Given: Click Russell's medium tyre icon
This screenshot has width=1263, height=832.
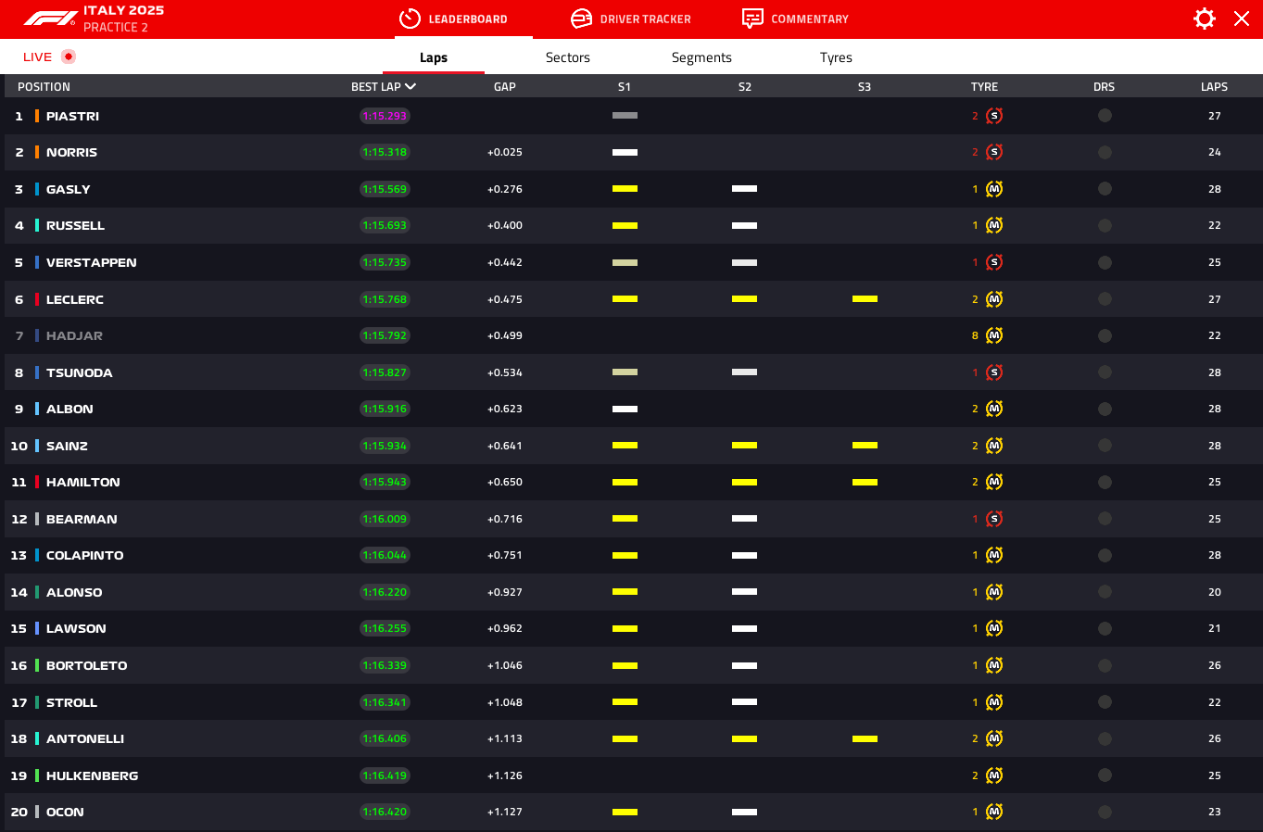Looking at the screenshot, I should (x=994, y=225).
